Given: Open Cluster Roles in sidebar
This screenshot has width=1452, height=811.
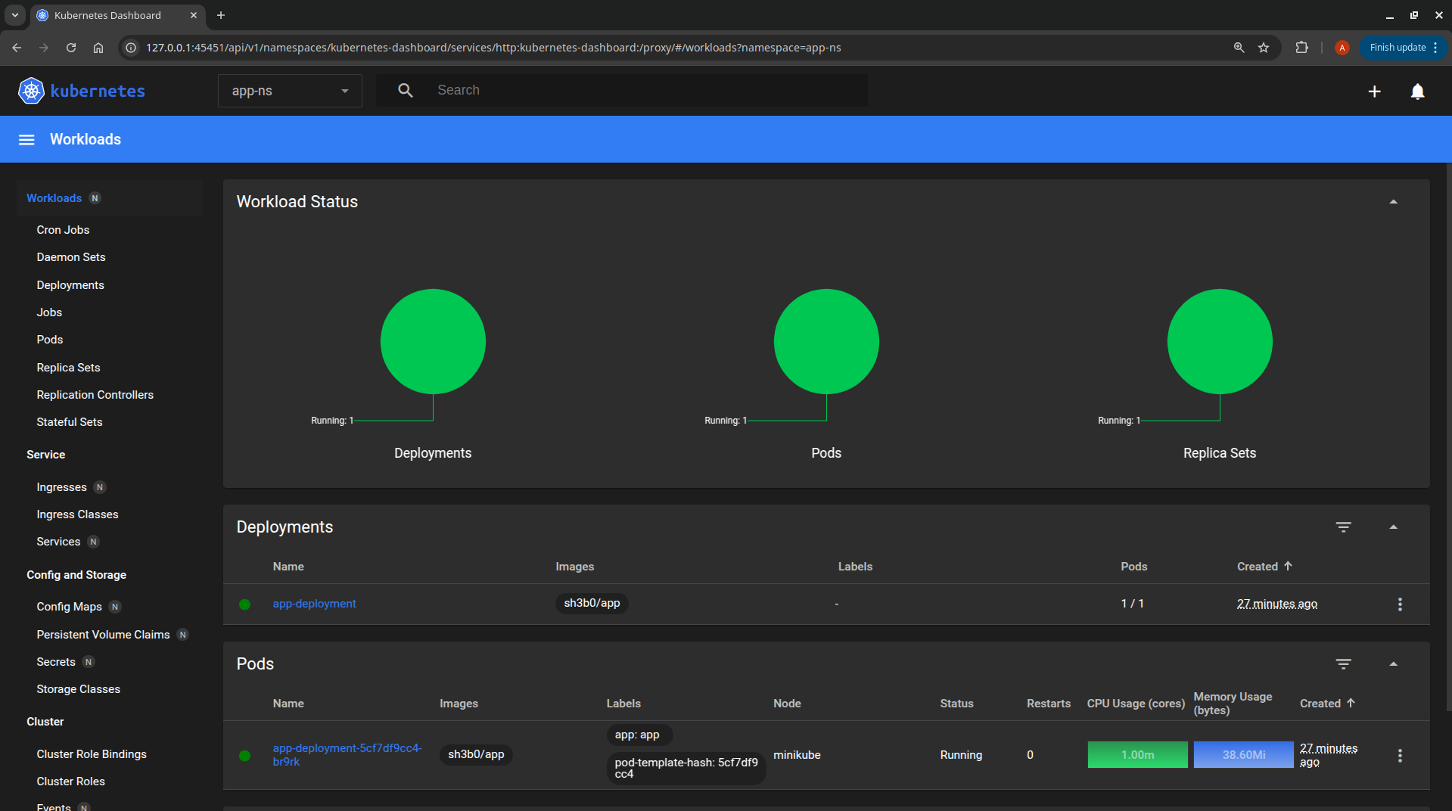Looking at the screenshot, I should click(70, 781).
